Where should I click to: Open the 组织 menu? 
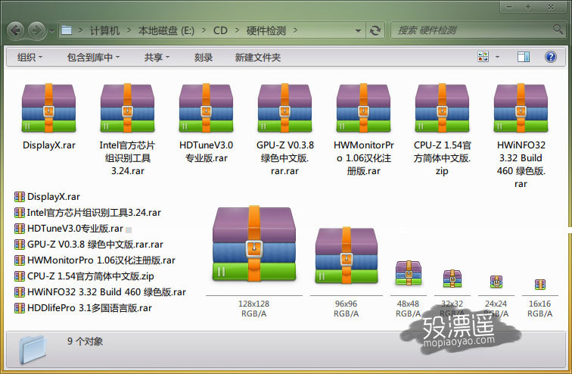point(30,58)
